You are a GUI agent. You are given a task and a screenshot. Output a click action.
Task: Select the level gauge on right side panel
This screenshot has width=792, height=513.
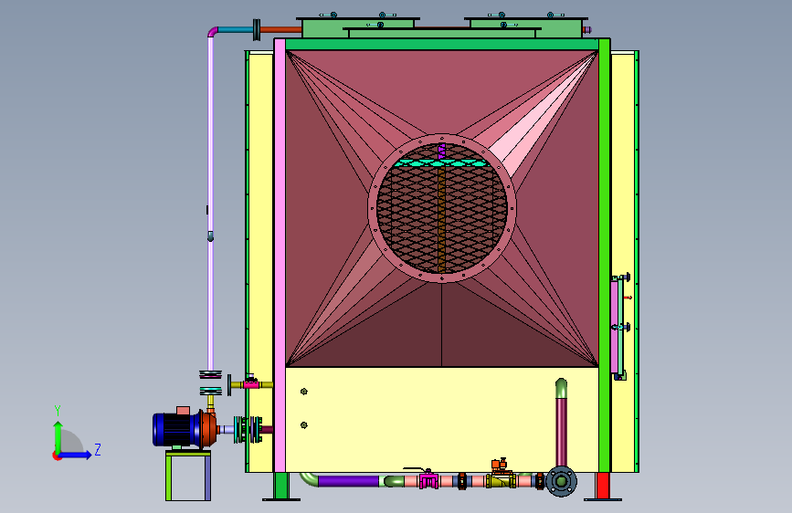pyautogui.click(x=619, y=326)
